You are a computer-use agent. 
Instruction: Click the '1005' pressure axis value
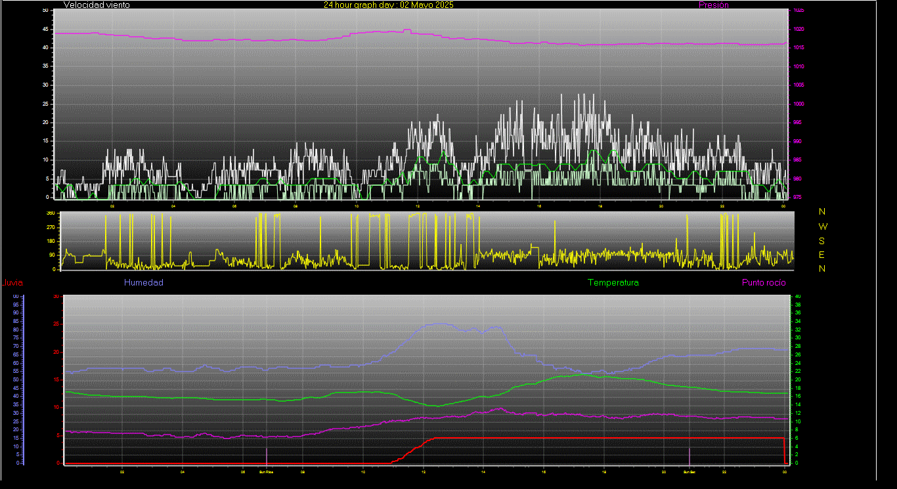pyautogui.click(x=798, y=85)
